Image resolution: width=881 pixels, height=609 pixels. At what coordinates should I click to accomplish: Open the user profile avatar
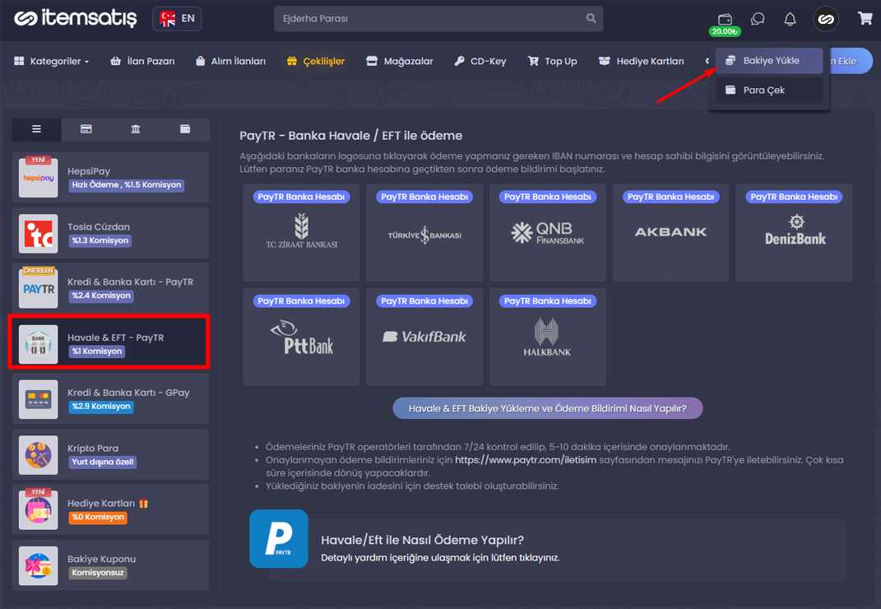coord(825,19)
